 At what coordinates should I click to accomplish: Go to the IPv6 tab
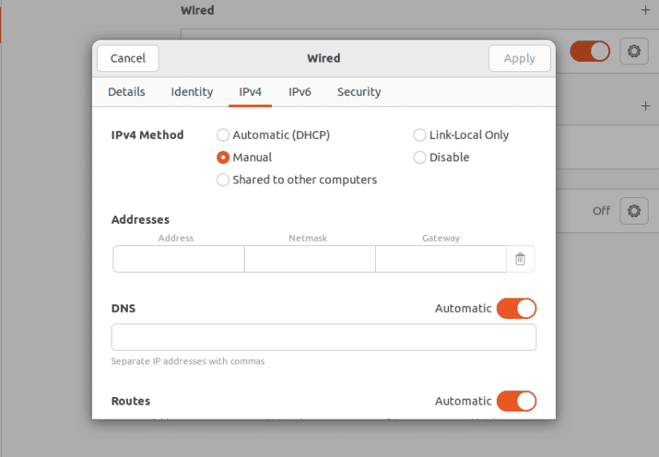pyautogui.click(x=299, y=92)
